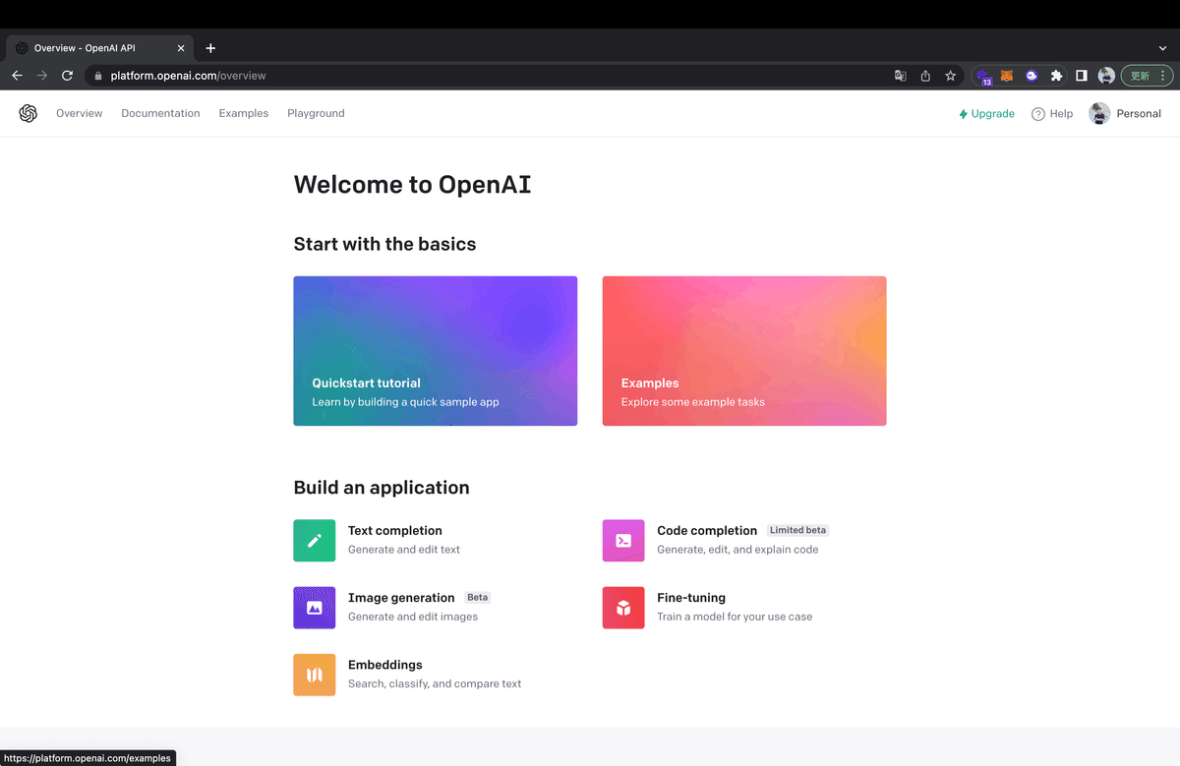The height and width of the screenshot is (766, 1180).
Task: Open the Code completion terminal icon
Action: click(x=623, y=541)
